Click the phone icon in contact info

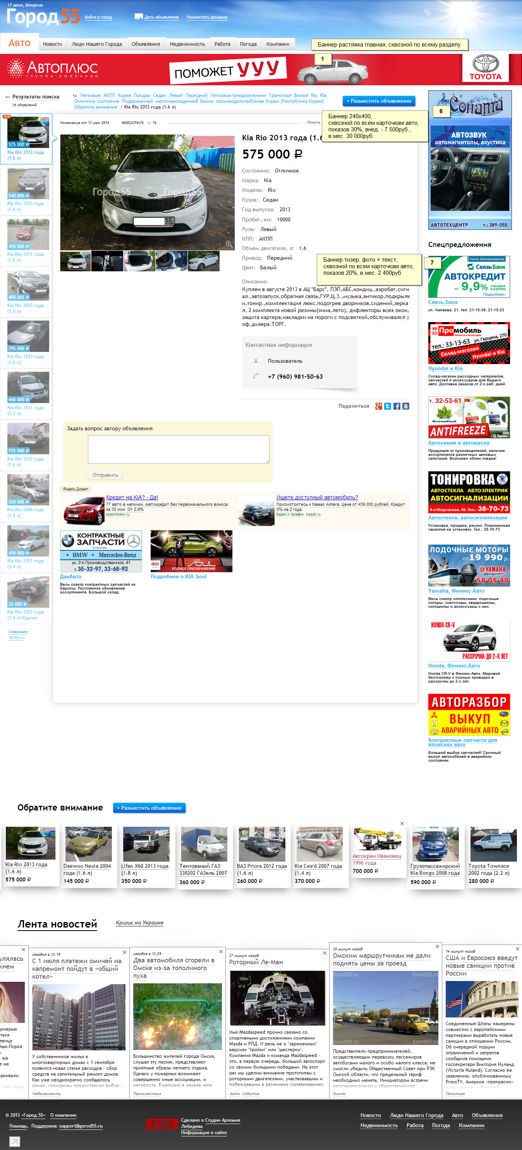pyautogui.click(x=256, y=376)
